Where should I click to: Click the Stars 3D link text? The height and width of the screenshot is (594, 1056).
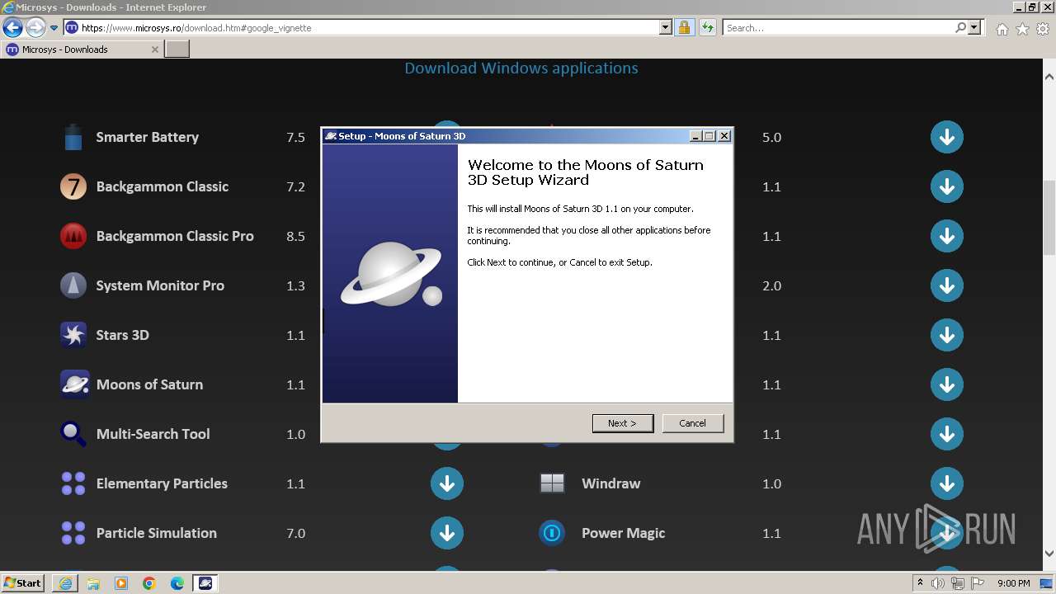point(122,335)
